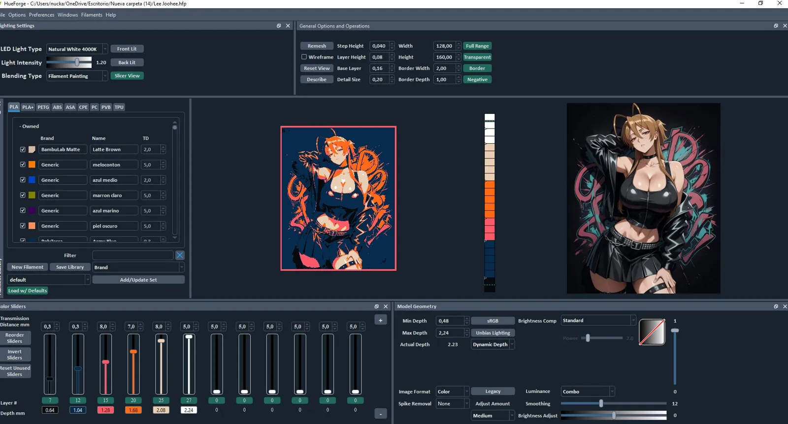The height and width of the screenshot is (424, 788).
Task: Uncheck the meloconton filament checkbox
Action: (23, 164)
